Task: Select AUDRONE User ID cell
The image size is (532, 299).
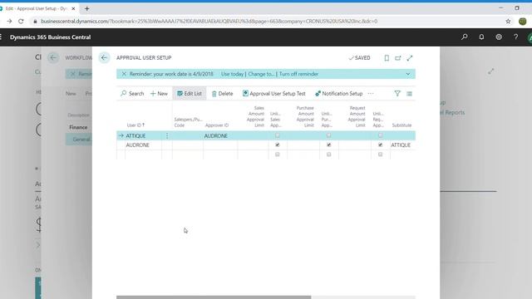Action: pos(143,145)
